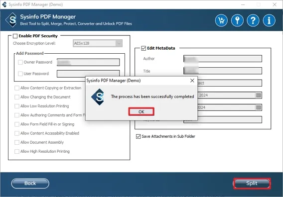Open the question mark help icon
Viewport: 283px width, 197px height.
[253, 20]
